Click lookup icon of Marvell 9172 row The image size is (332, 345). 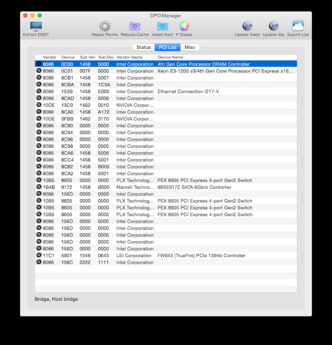[39, 186]
